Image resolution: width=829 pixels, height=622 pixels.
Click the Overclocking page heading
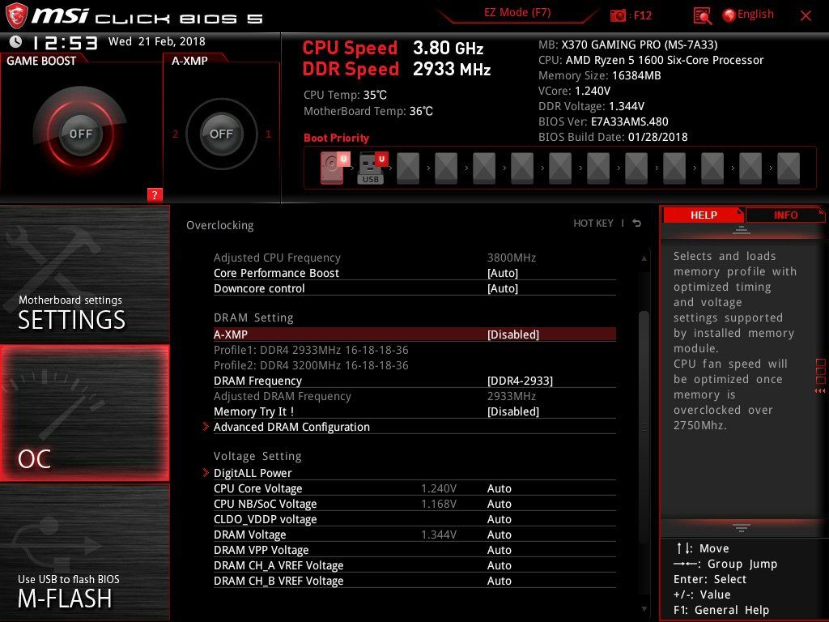[x=220, y=225]
